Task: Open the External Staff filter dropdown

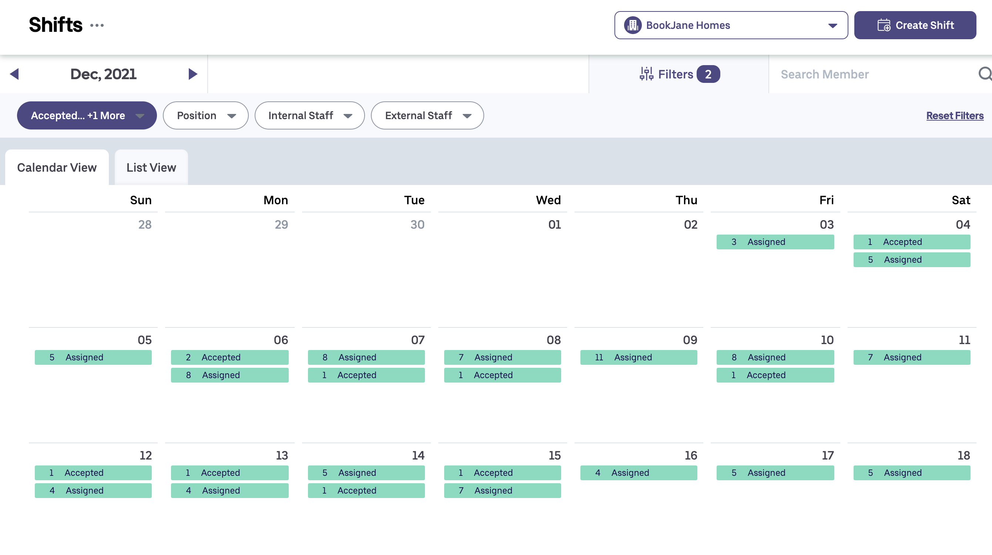Action: click(427, 115)
